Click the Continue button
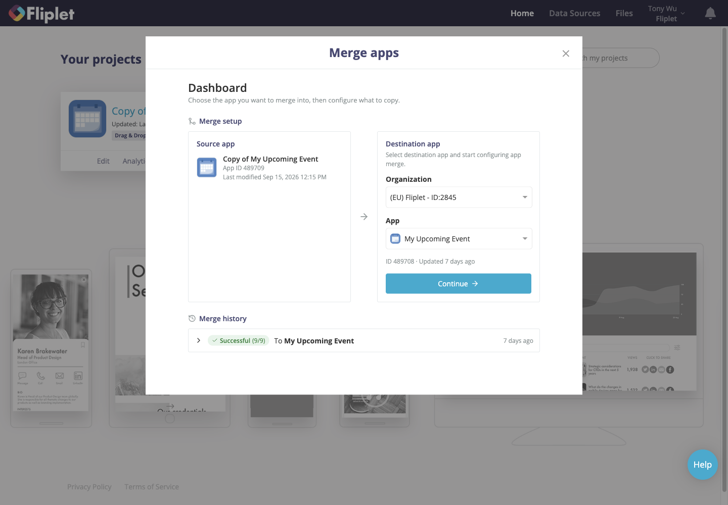This screenshot has height=505, width=728. [x=459, y=284]
